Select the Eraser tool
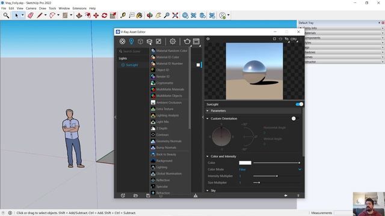This screenshot has height=216, width=385. 31,16
